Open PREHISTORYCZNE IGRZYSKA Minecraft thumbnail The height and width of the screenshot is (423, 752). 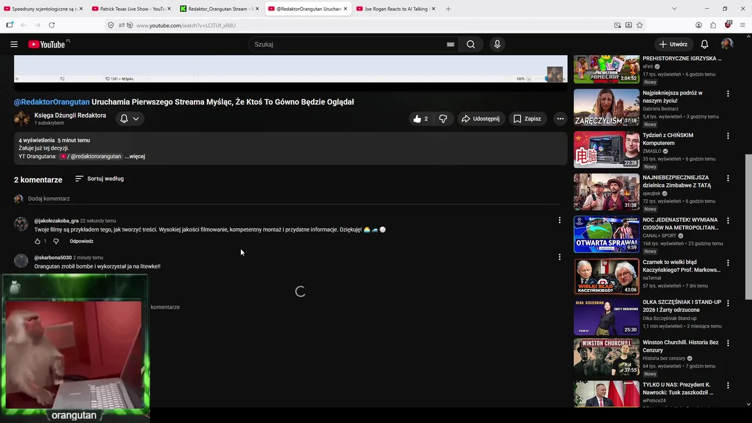606,69
